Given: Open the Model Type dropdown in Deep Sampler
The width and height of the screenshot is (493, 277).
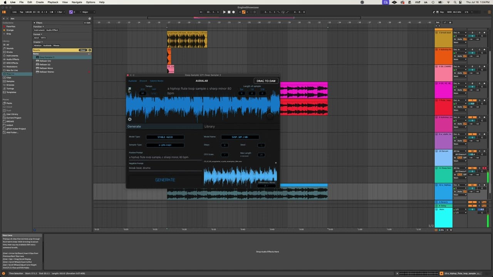Looking at the screenshot, I should tap(165, 137).
